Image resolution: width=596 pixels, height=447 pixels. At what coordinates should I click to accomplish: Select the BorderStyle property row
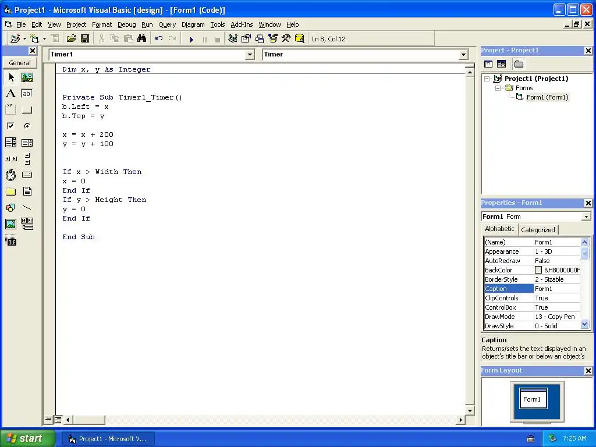[x=532, y=279]
